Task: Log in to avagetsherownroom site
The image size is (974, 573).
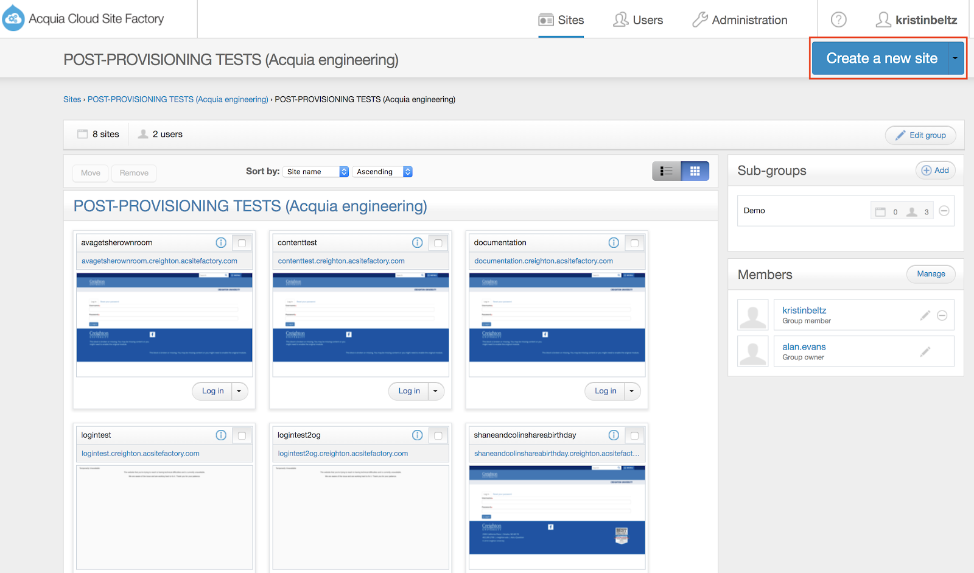Action: (212, 391)
